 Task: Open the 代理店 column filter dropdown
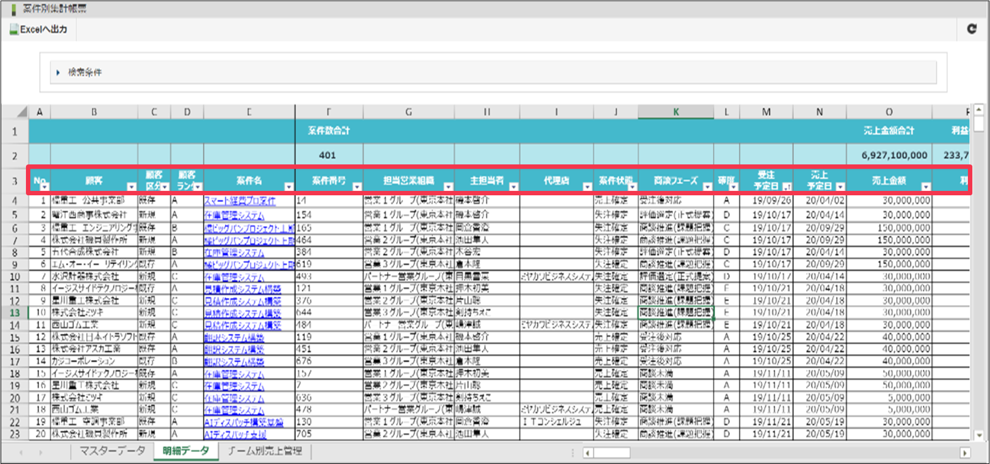(x=587, y=186)
